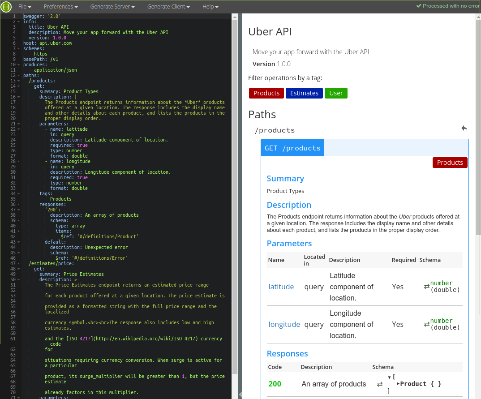Click the jump-to-YAML arrow beside /products
This screenshot has width=481, height=399.
click(x=464, y=129)
